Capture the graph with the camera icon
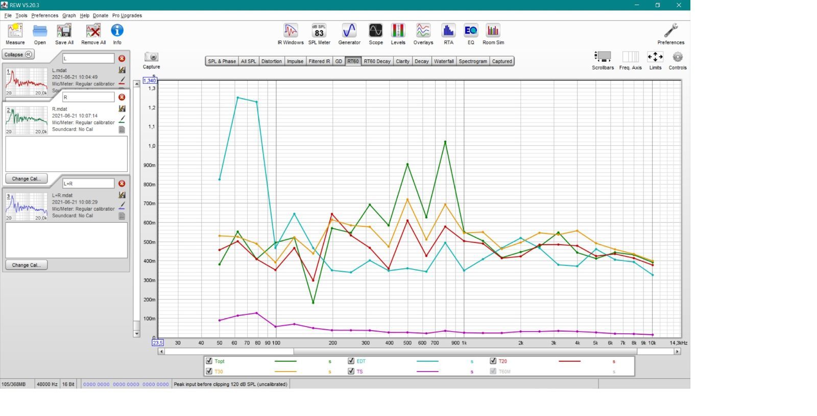817x416 pixels. coord(151,57)
